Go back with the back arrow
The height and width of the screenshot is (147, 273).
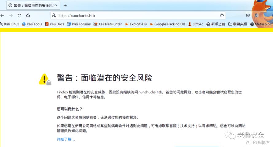coord(2,16)
